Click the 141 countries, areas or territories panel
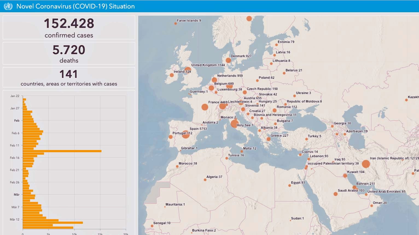The height and width of the screenshot is (235, 419). point(69,77)
